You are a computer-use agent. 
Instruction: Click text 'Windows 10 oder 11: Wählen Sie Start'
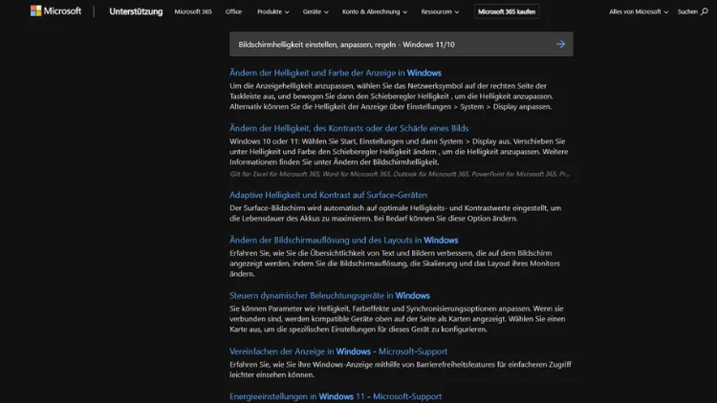pos(293,141)
